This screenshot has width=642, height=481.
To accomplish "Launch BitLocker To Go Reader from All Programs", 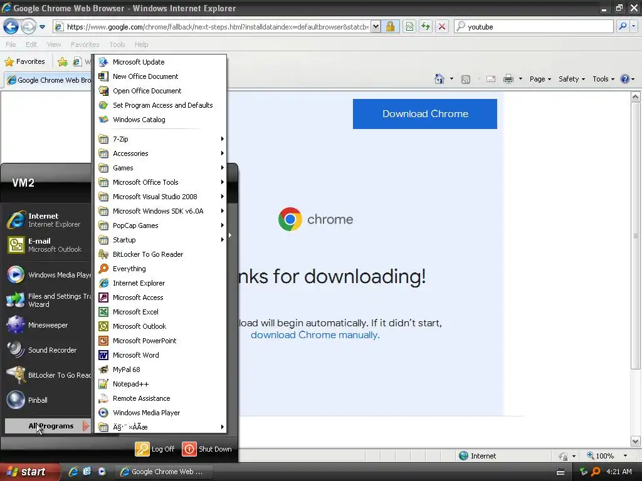I will click(x=160, y=254).
